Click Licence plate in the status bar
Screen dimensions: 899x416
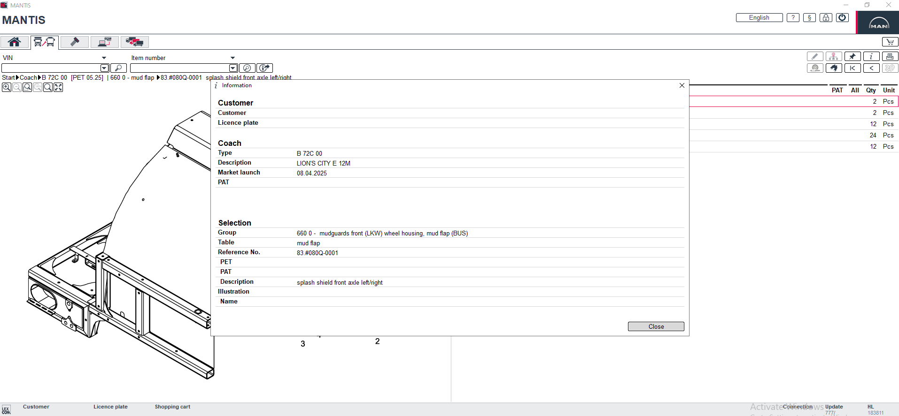point(110,407)
